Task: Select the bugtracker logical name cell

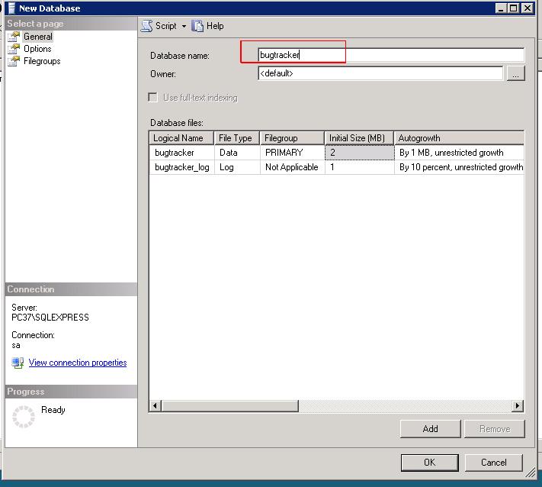Action: click(x=182, y=153)
